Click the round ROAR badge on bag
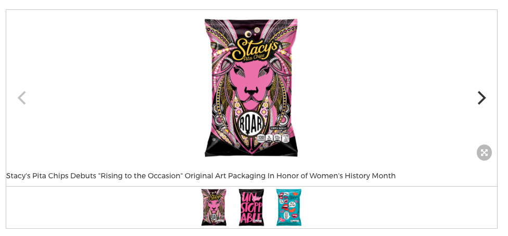Image resolution: width=508 pixels, height=236 pixels. [251, 125]
